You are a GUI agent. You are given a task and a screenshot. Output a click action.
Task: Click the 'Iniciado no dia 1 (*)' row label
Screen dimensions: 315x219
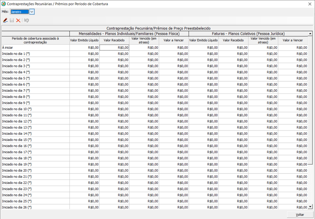[x=16, y=54]
